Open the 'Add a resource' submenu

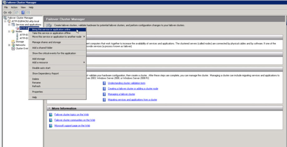point(57,63)
